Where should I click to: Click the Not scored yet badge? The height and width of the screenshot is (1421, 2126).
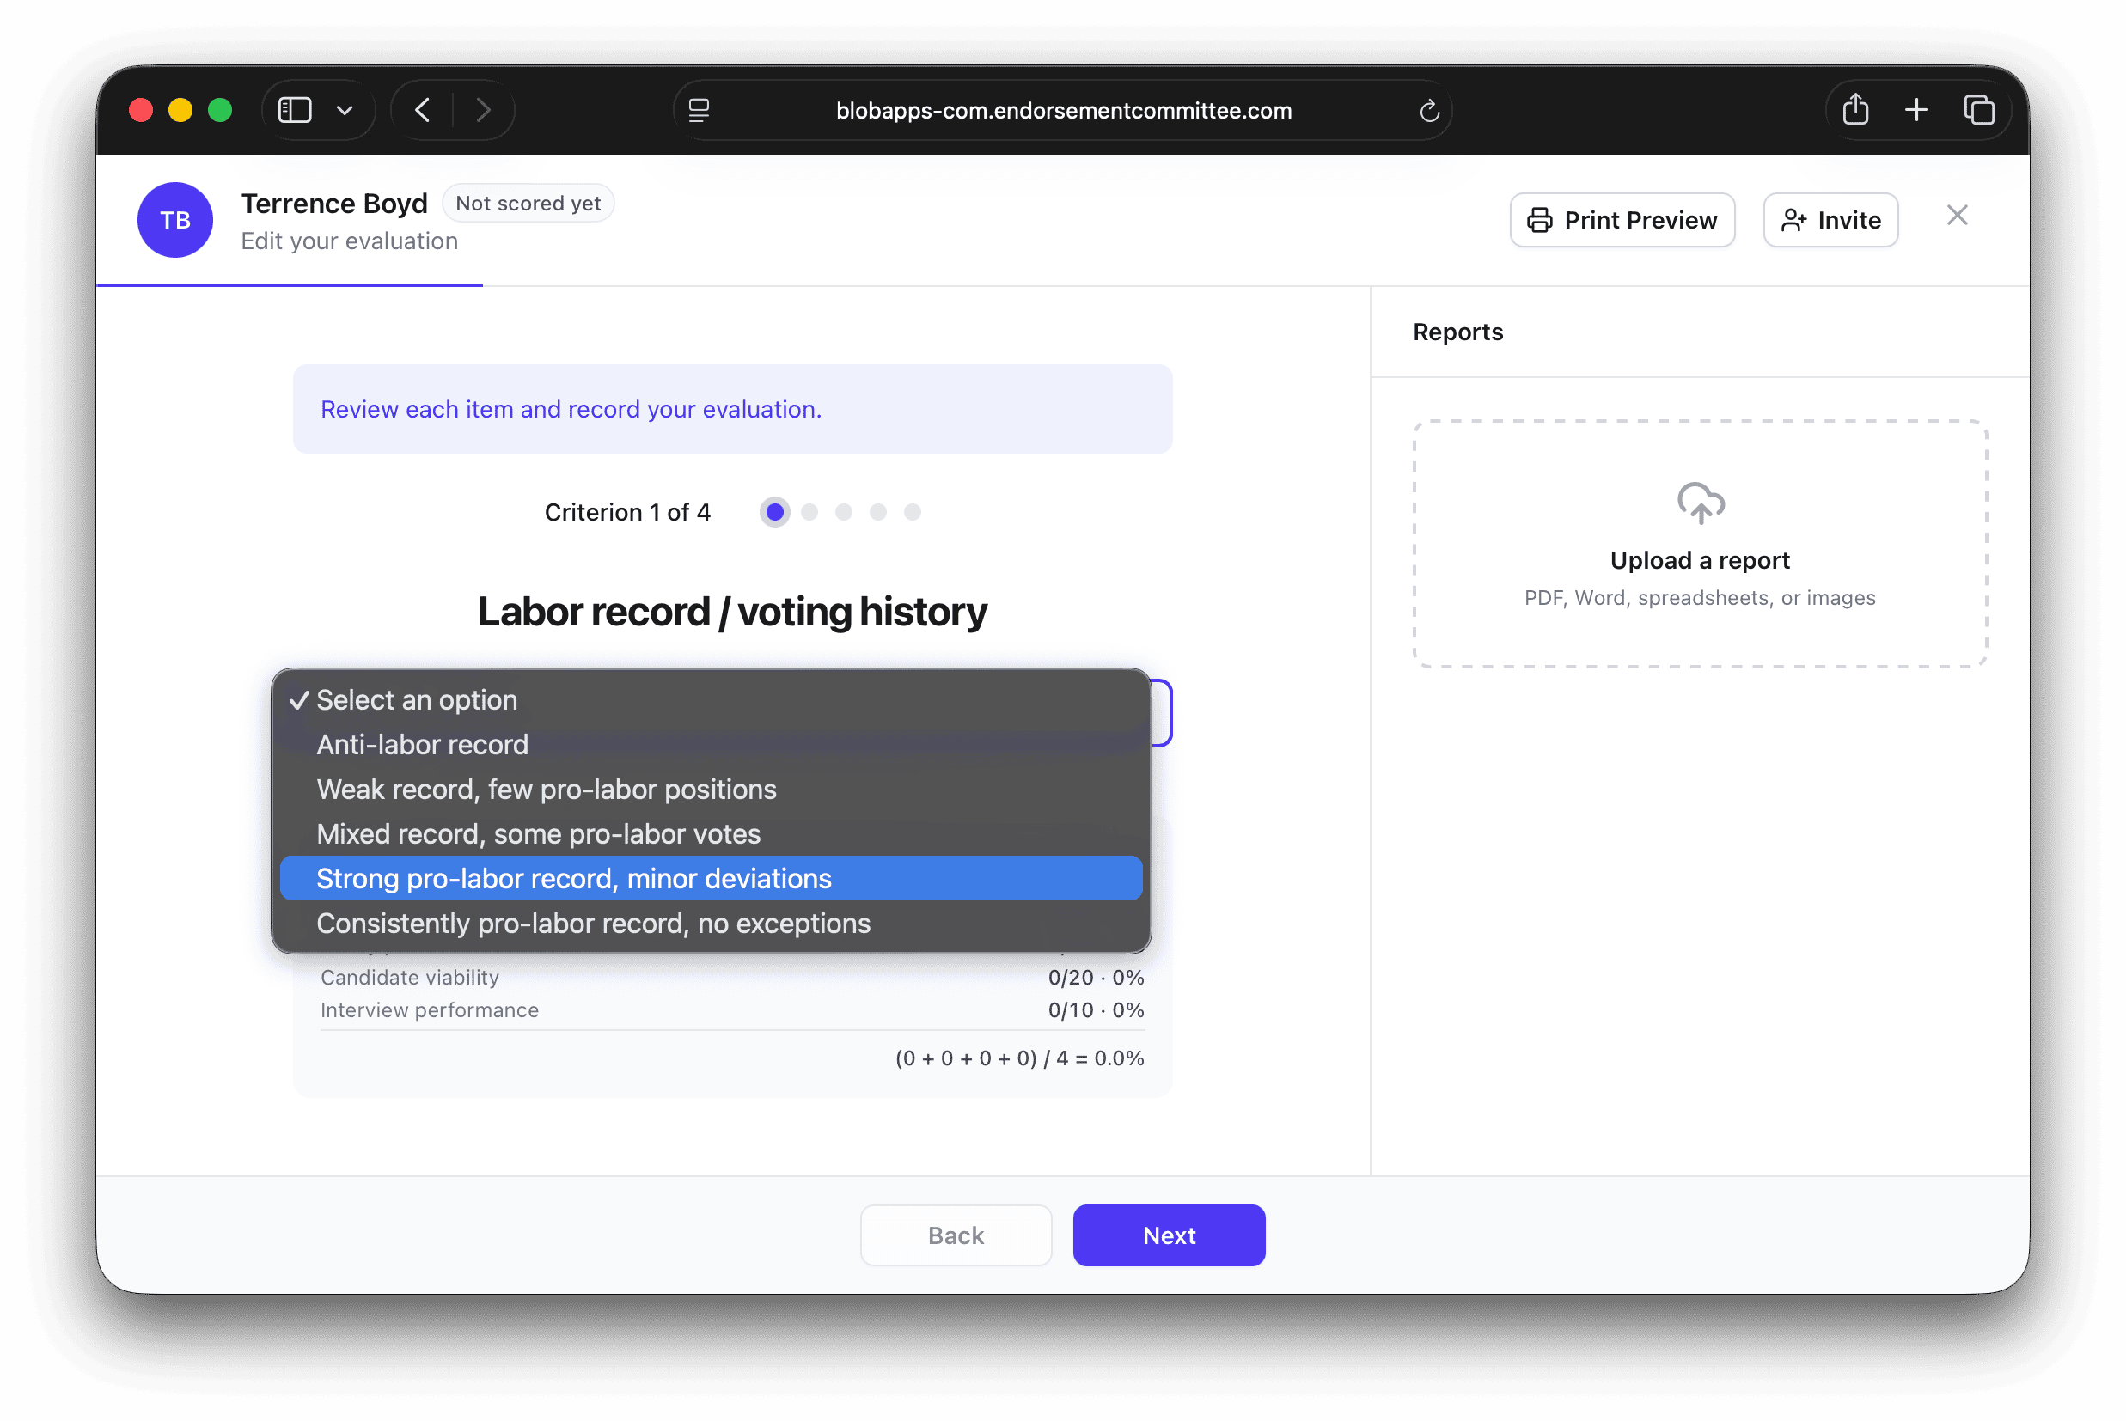(528, 203)
